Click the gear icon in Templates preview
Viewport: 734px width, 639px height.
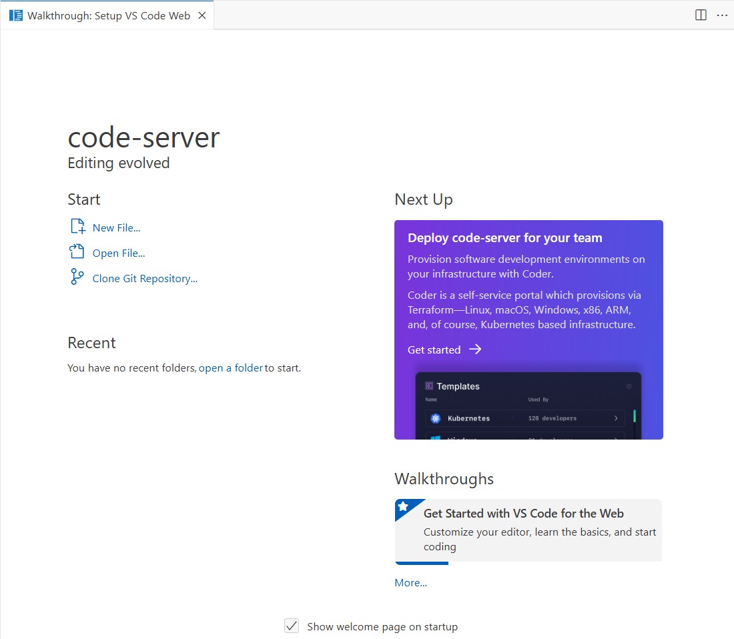point(628,386)
